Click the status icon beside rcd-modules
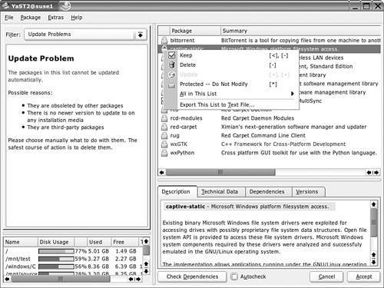 [x=164, y=118]
